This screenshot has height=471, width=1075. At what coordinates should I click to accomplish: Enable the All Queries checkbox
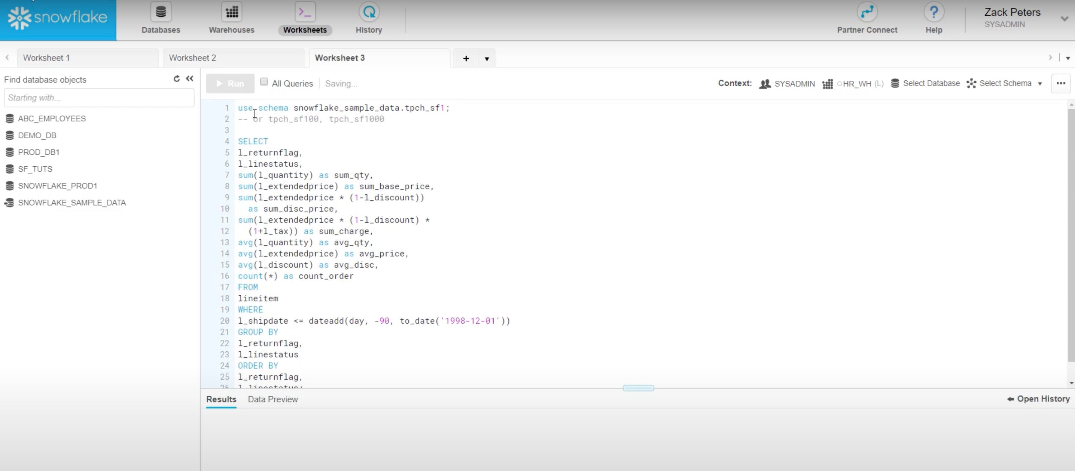click(264, 82)
